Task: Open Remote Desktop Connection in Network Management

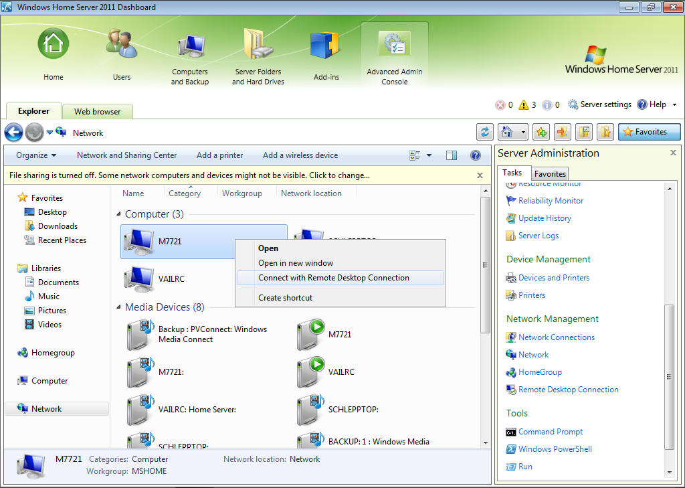Action: point(568,390)
